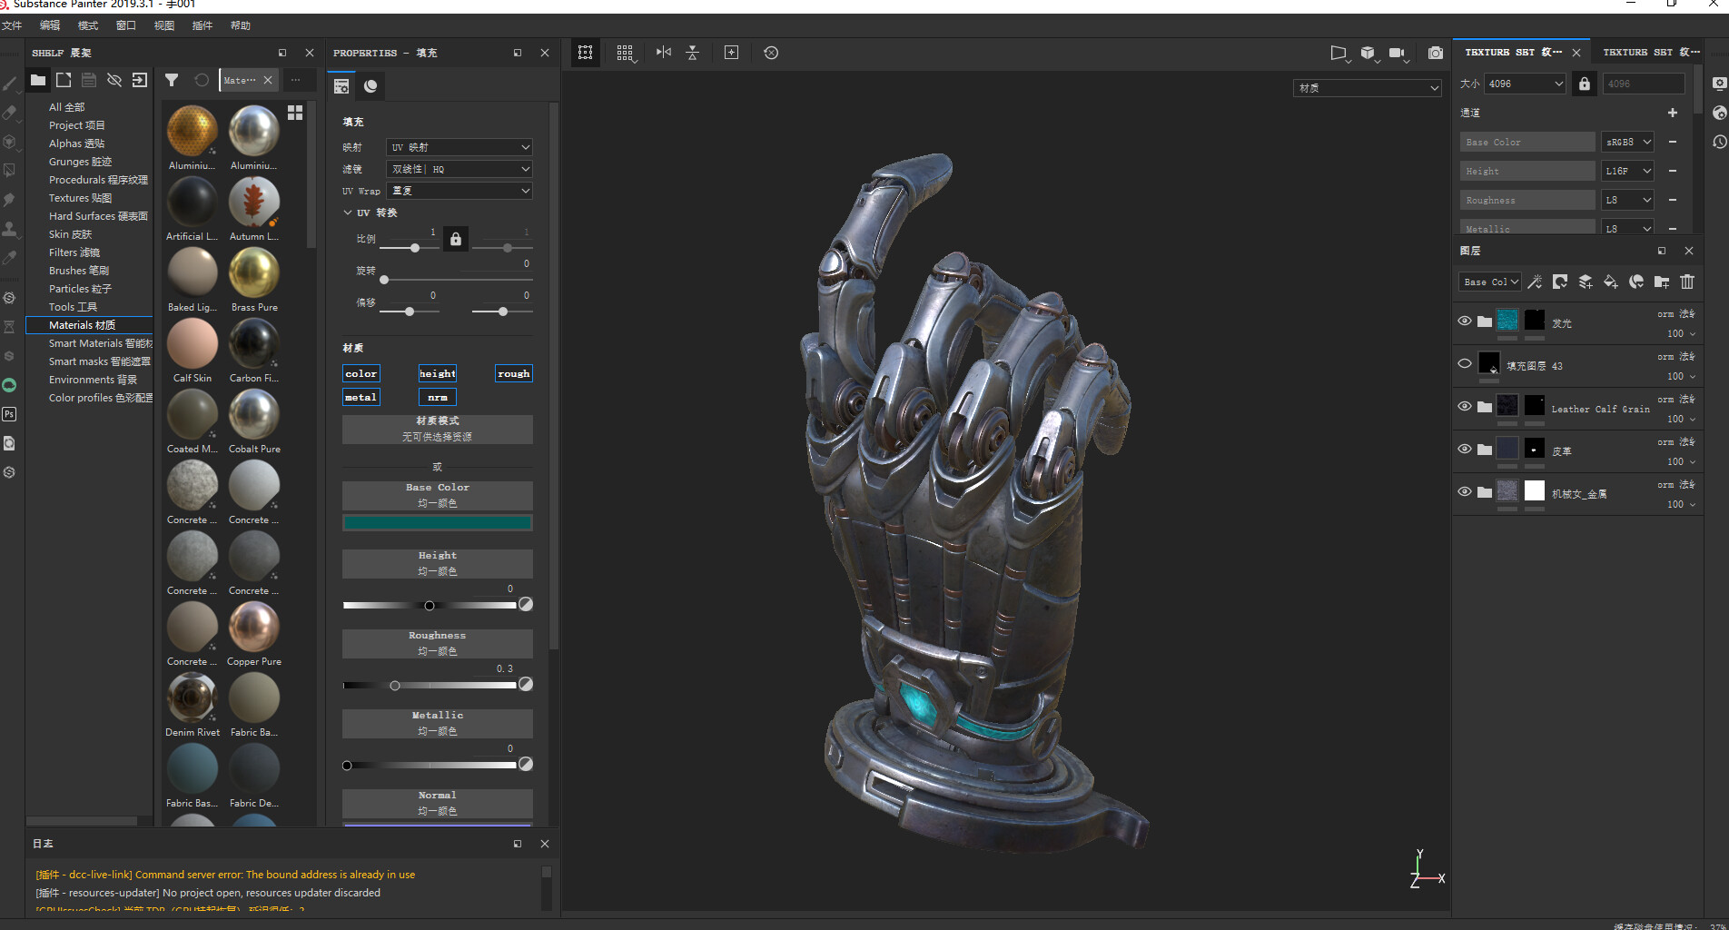The image size is (1729, 930).
Task: Switch shelf to grid view icon
Action: click(x=295, y=113)
